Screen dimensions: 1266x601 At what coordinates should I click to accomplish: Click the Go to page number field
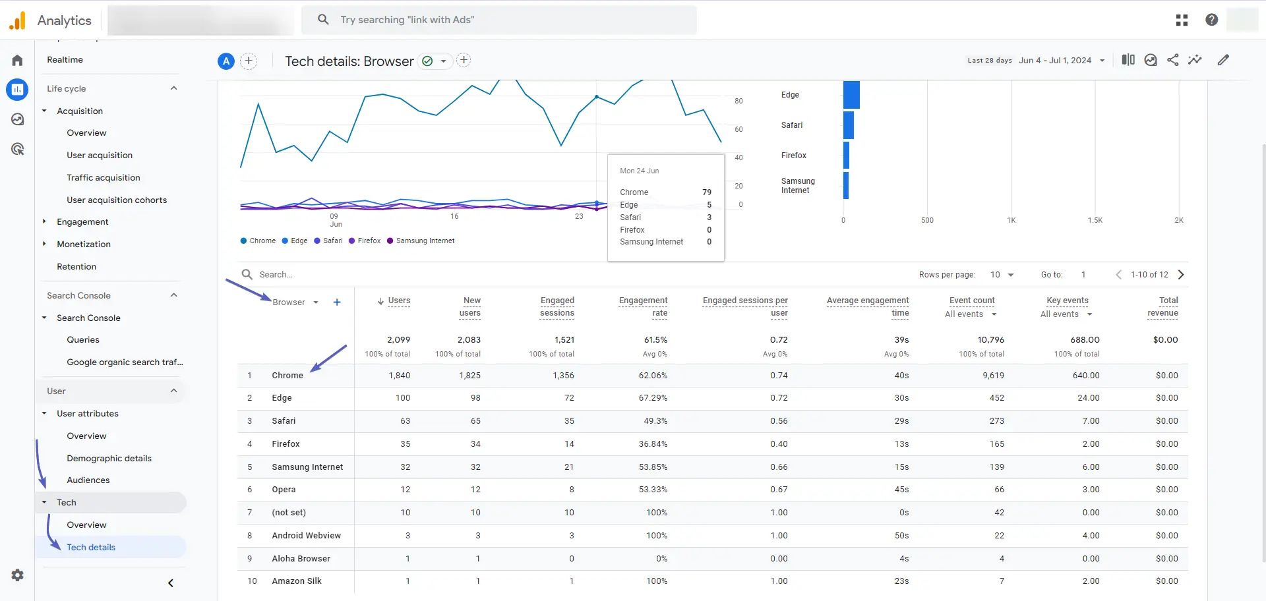click(1083, 275)
